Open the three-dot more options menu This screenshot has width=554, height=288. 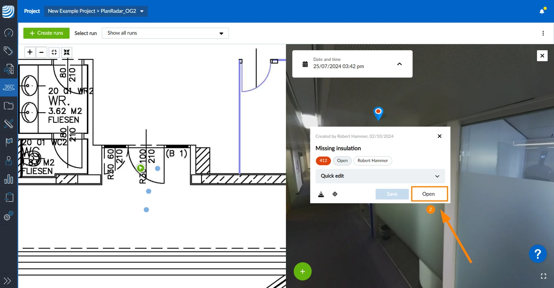tap(543, 33)
